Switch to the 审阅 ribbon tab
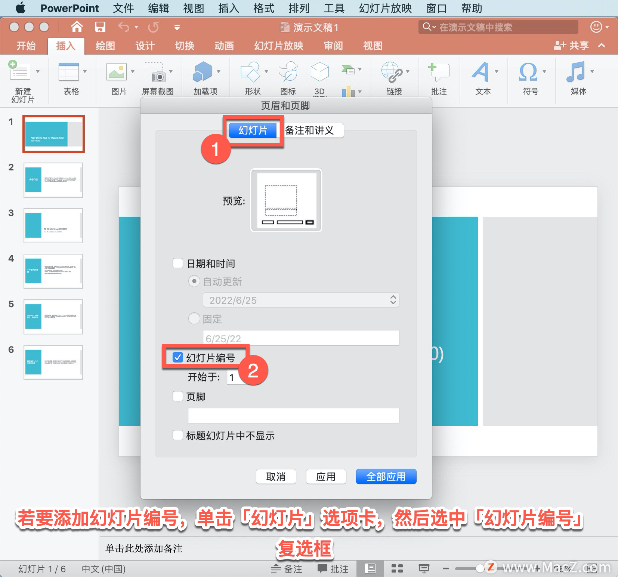The width and height of the screenshot is (618, 577). tap(333, 46)
